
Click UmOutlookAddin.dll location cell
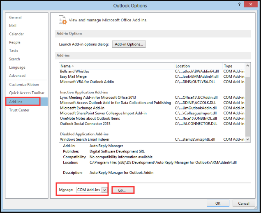pos(196,108)
